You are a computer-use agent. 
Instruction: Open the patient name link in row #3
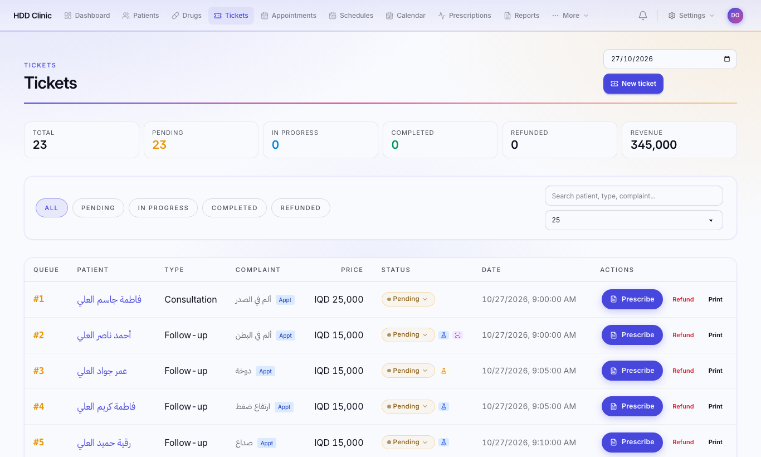(103, 371)
